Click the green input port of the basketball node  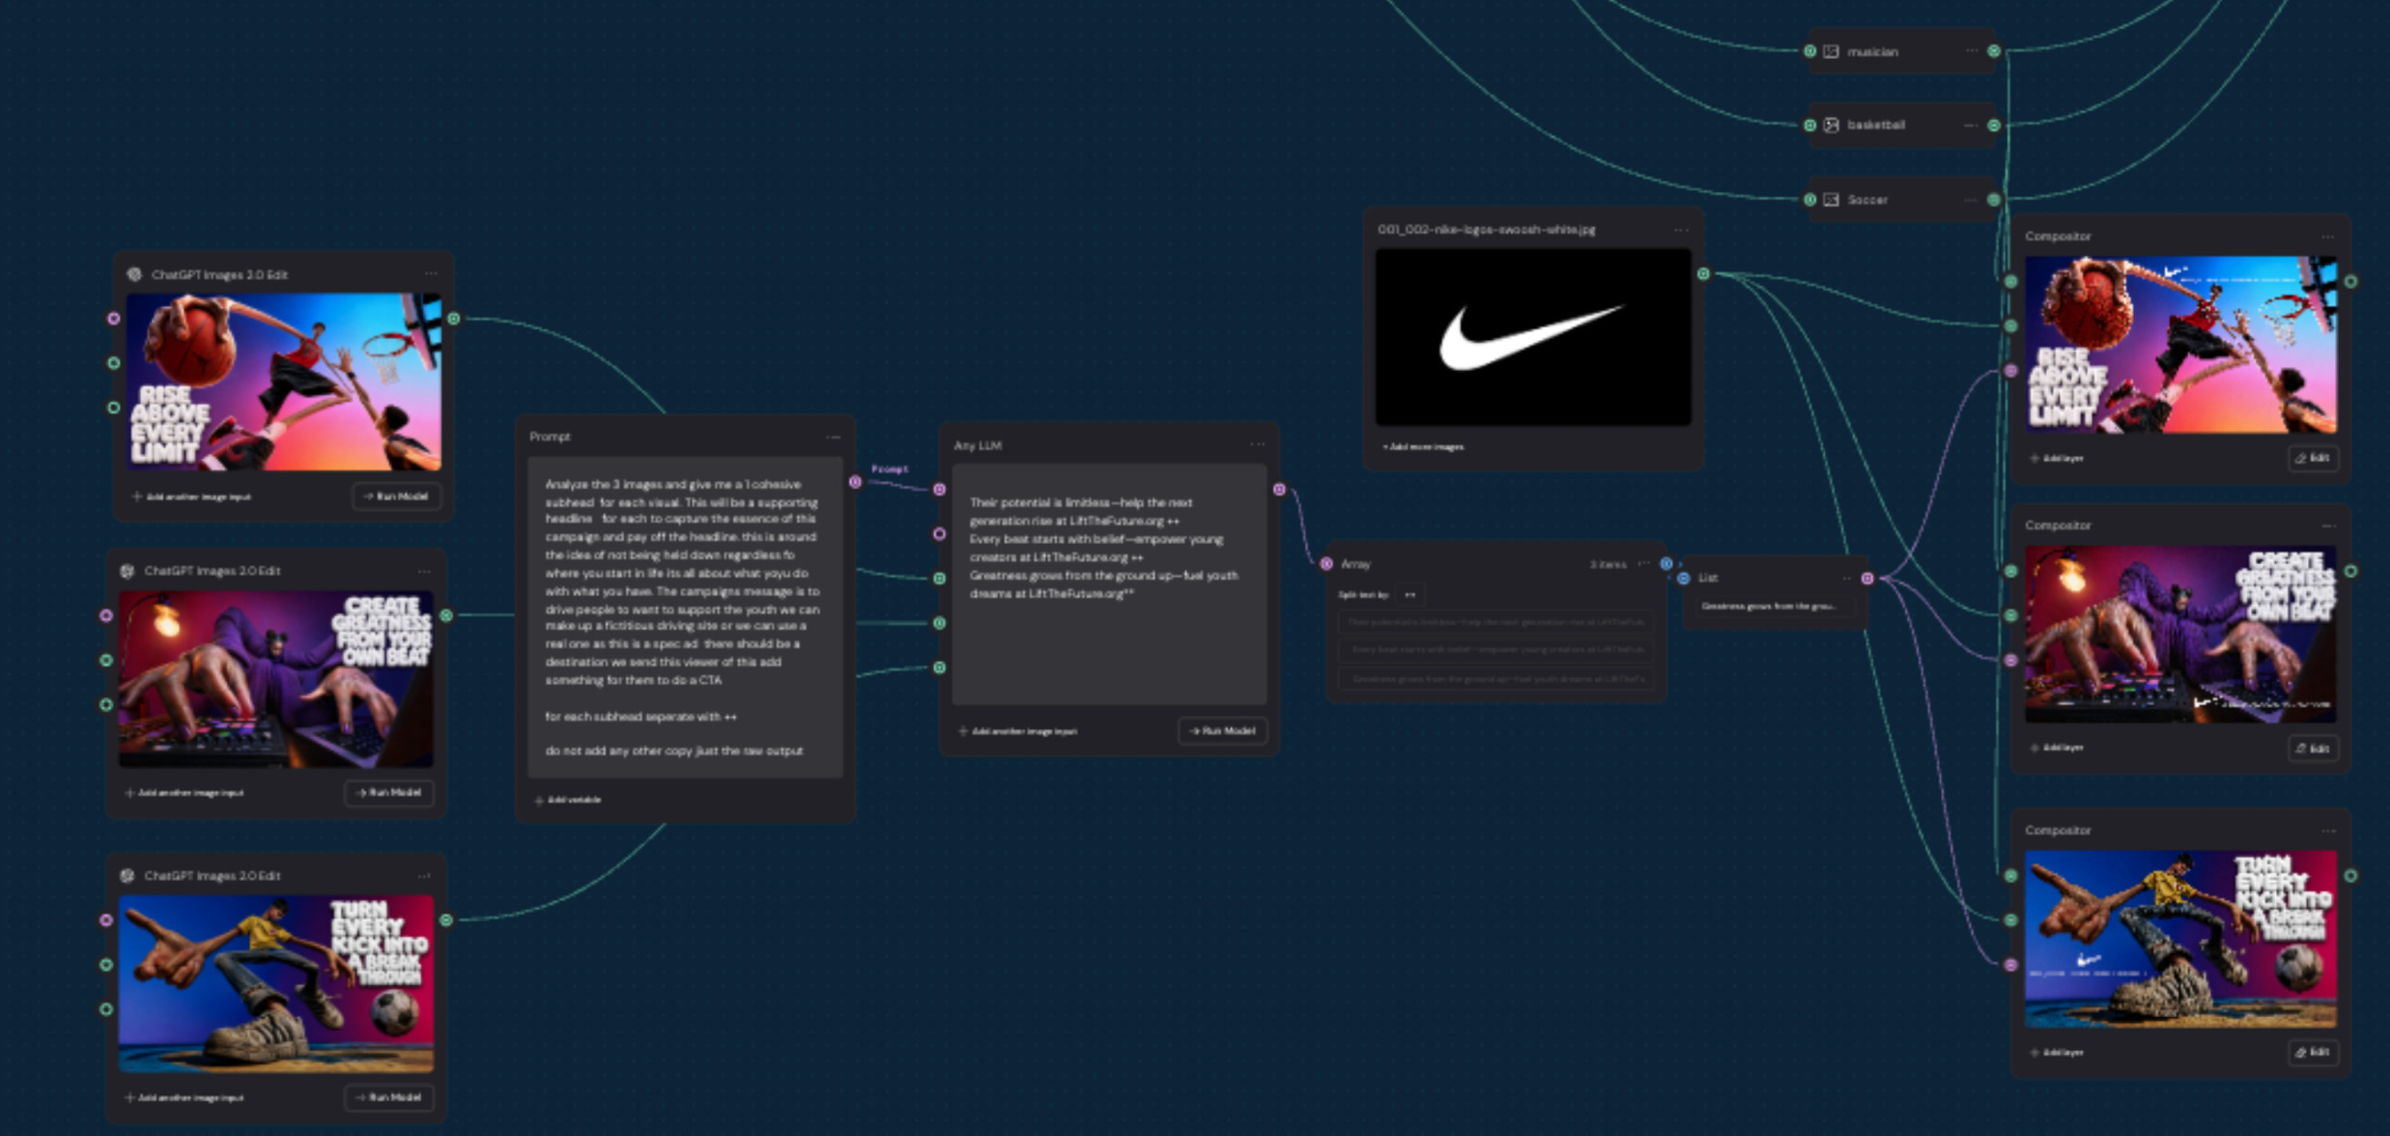click(1810, 126)
